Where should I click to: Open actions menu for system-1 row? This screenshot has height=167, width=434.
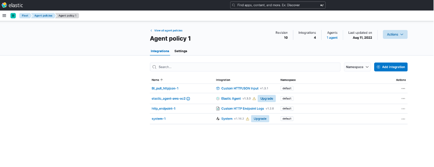403,119
